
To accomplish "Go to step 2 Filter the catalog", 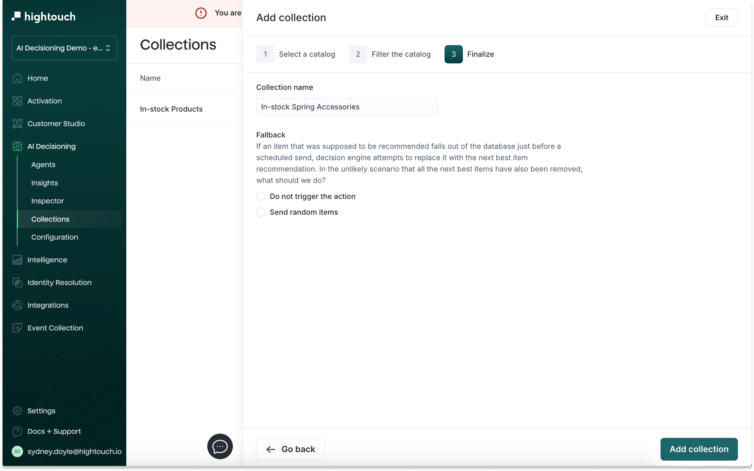I will (x=390, y=54).
